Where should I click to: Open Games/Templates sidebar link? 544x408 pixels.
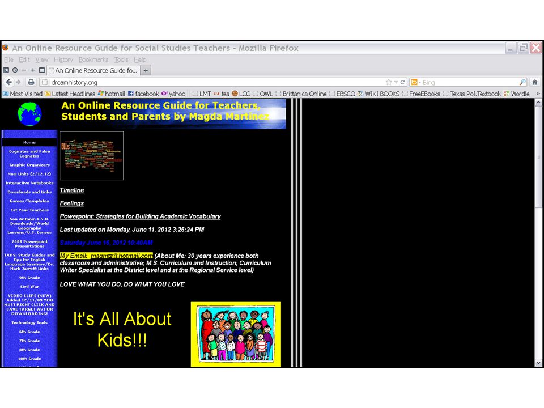pos(29,201)
